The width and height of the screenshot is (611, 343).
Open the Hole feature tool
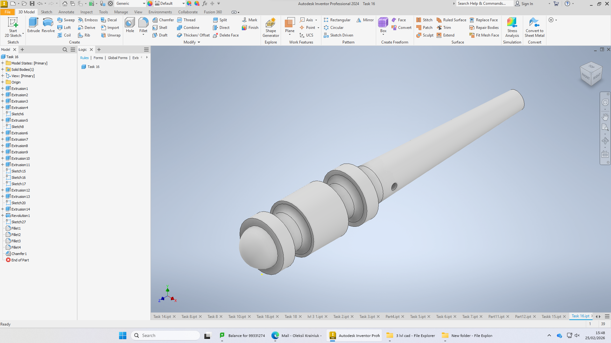[x=130, y=25]
